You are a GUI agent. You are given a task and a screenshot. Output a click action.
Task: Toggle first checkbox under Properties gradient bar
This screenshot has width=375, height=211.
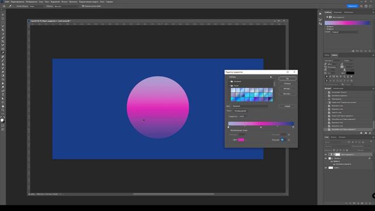(x=326, y=27)
